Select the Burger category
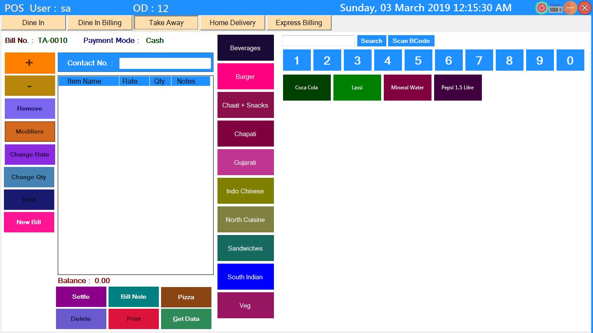Viewport: 593px width, 333px height. click(246, 76)
